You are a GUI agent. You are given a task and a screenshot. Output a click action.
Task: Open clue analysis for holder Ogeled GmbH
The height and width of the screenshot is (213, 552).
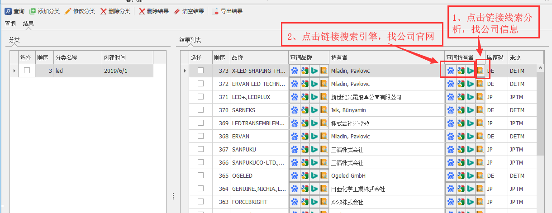[480, 175]
